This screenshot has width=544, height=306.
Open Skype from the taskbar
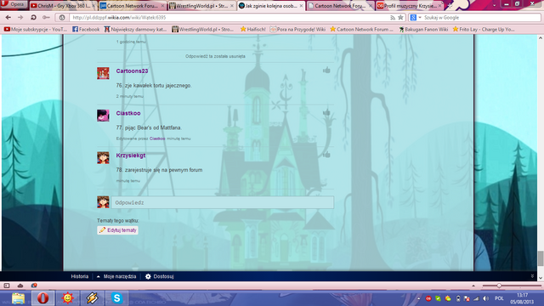point(117,298)
